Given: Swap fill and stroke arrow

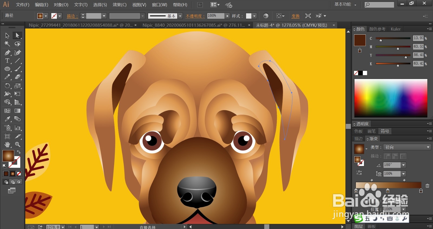Looking at the screenshot, I should (x=19, y=152).
